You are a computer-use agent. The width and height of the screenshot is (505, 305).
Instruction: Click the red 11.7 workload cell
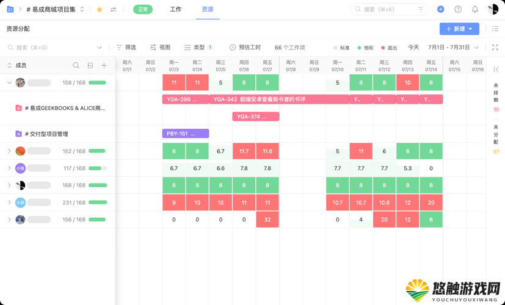click(x=244, y=151)
